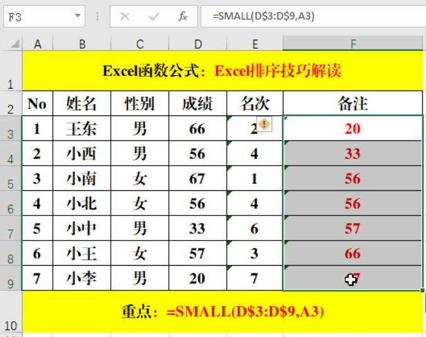Select row 5 header
Viewport: 426px width, 337px height.
pos(11,178)
